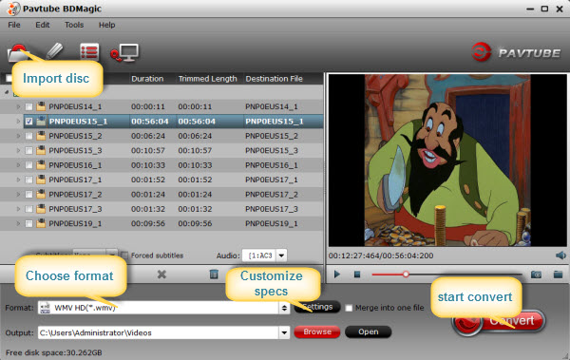Viewport: 570px width, 360px height.
Task: Click the Browse button
Action: click(317, 332)
